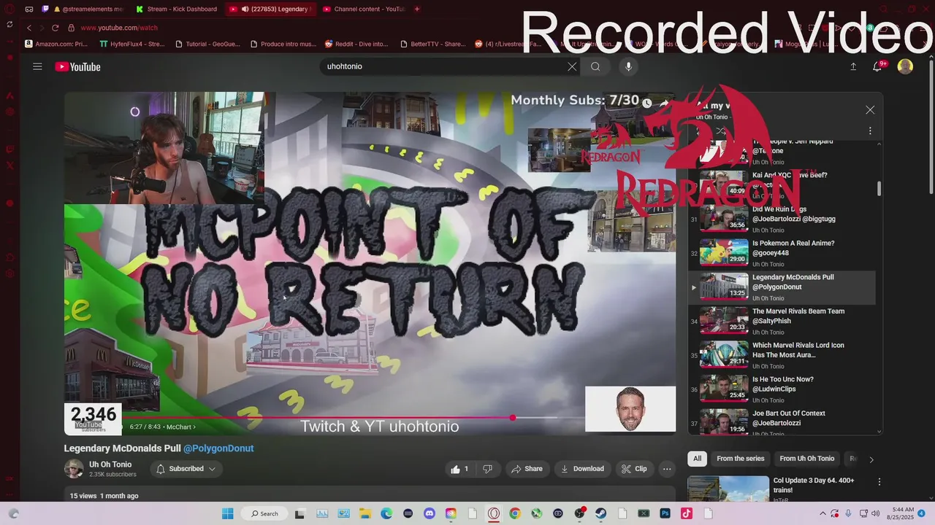Screen dimensions: 935x525
Task: Play Did We Ruin Dogs playlist item
Action: click(782, 219)
